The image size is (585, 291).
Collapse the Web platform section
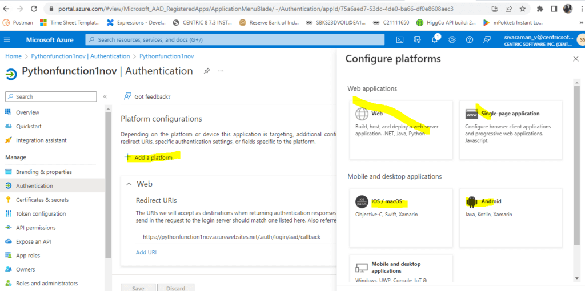(129, 184)
